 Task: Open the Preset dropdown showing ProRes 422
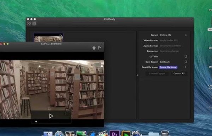pyautogui.click(x=173, y=35)
